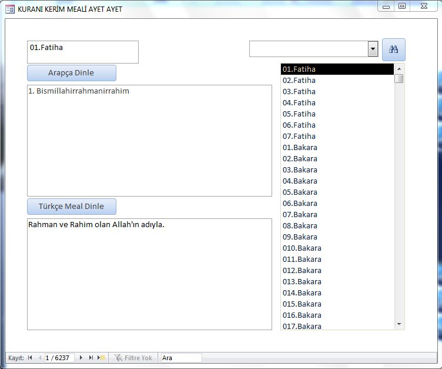
Task: Go to the previous record
Action: tap(40, 358)
